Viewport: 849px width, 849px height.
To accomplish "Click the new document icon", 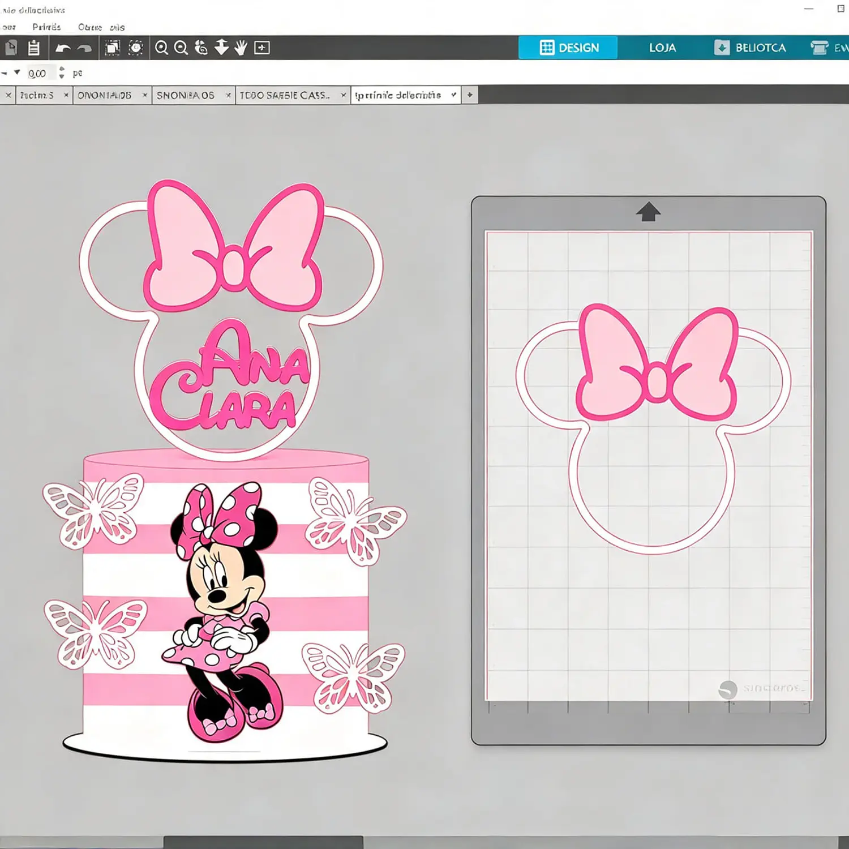I will (11, 48).
